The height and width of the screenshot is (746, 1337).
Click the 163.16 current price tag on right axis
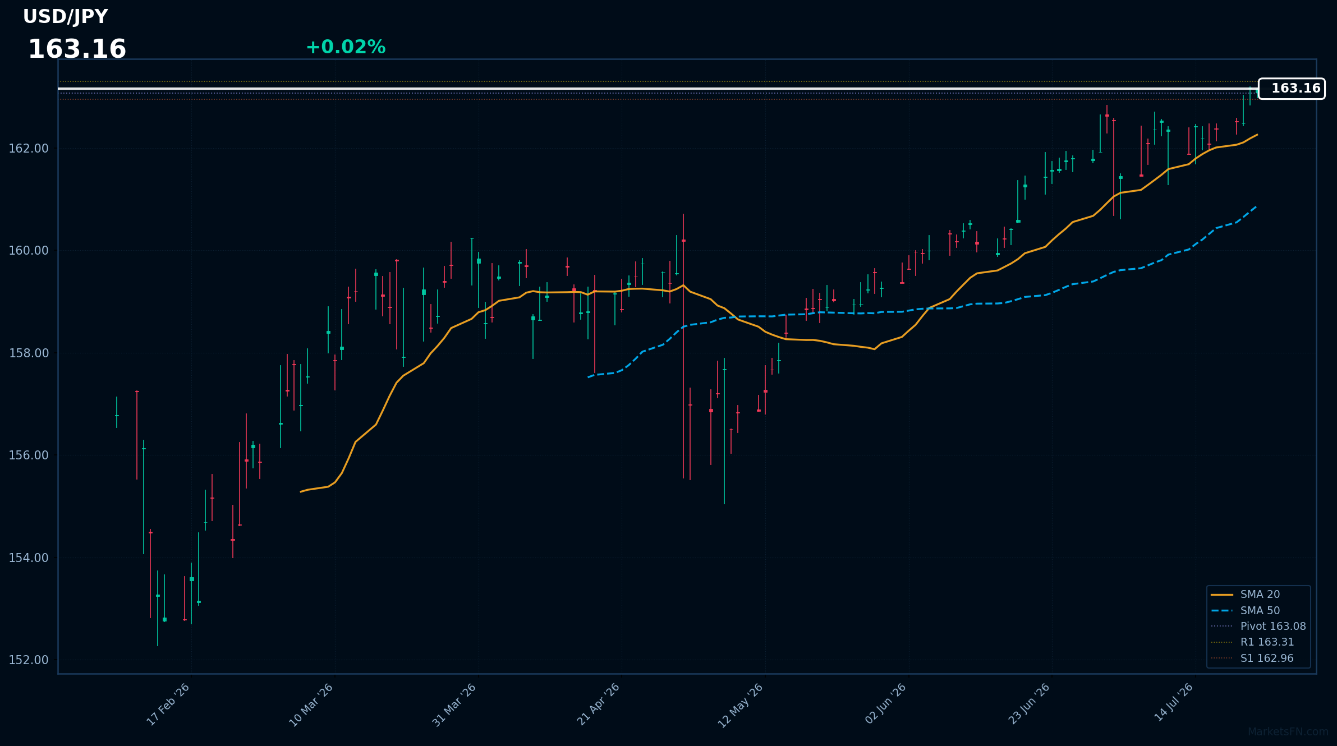tap(1292, 89)
